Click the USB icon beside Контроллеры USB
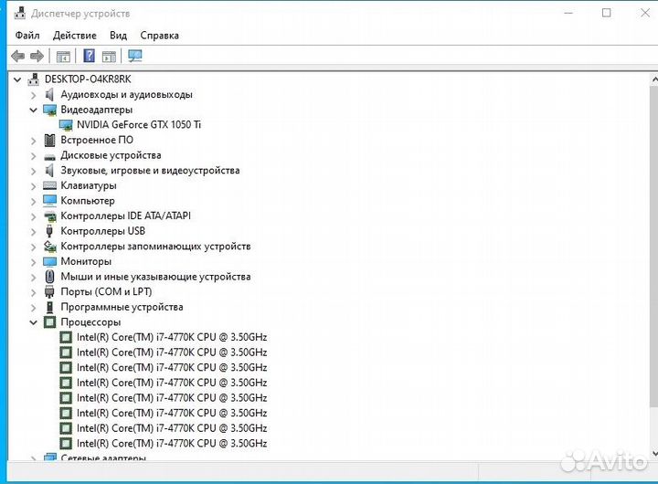The width and height of the screenshot is (658, 484). coord(50,231)
